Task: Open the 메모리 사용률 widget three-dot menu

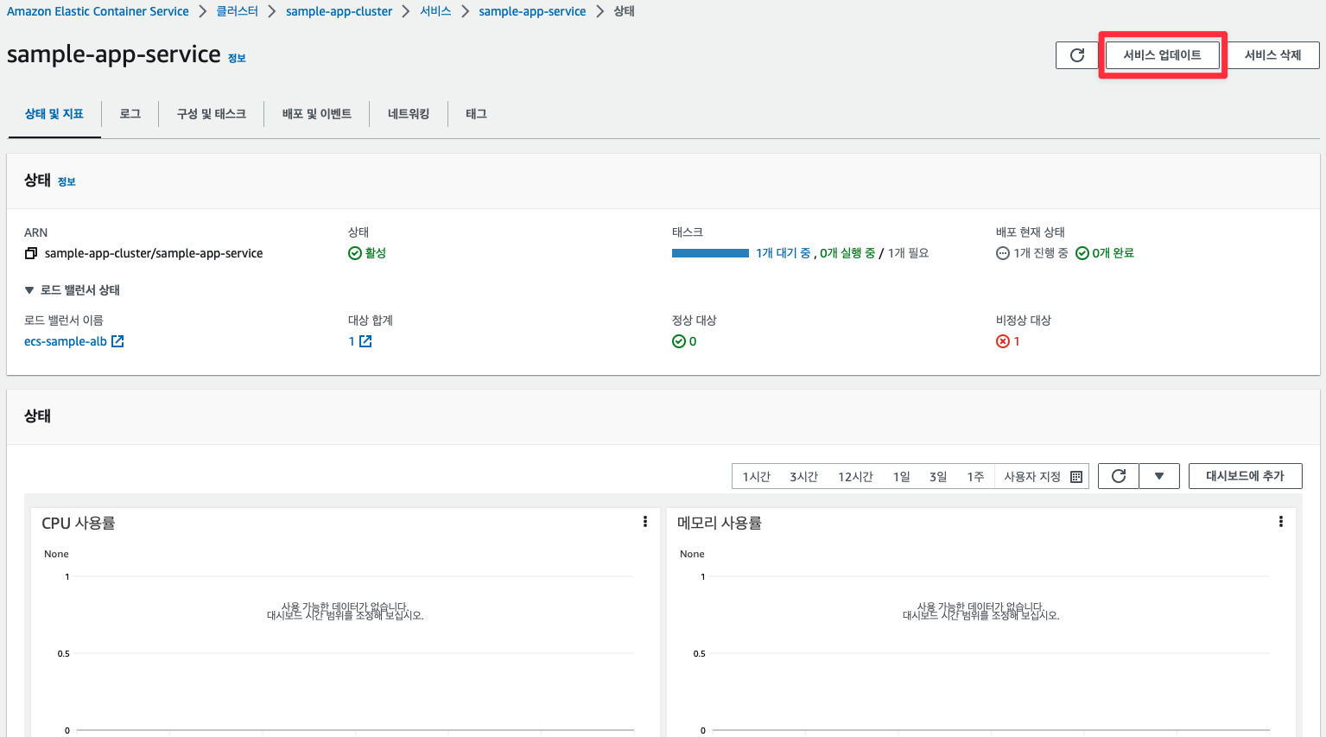Action: (x=1281, y=522)
